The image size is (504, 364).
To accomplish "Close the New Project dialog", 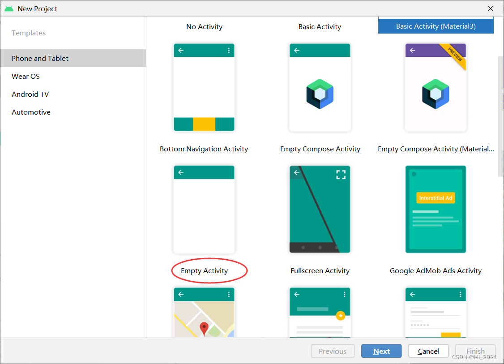I will click(491, 9).
